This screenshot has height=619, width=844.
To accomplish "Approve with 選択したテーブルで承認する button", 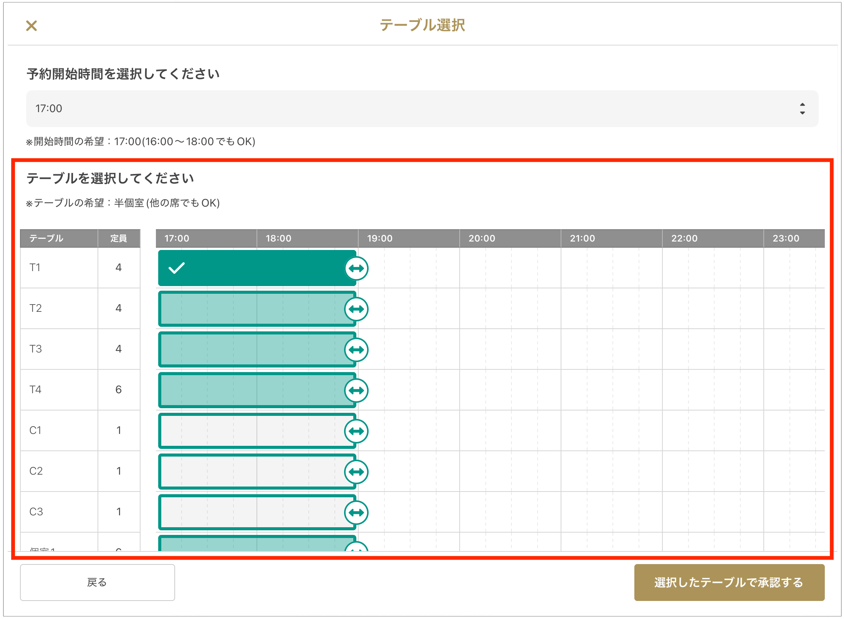I will (x=729, y=582).
